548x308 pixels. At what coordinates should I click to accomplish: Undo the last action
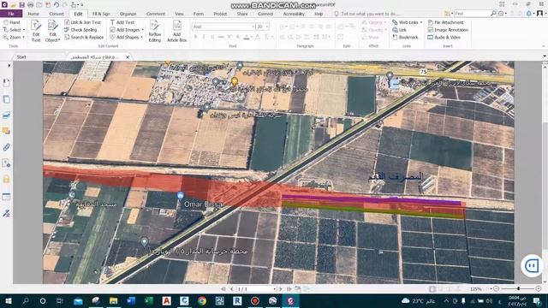point(57,5)
